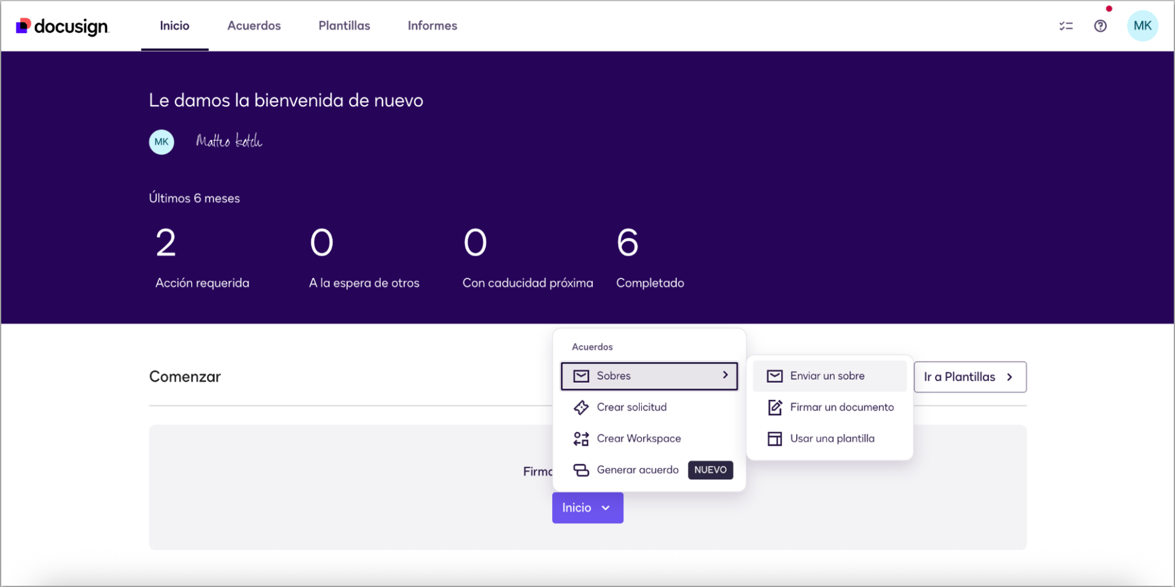Click the Crear solicitud diamond icon
This screenshot has height=587, width=1175.
tap(581, 407)
